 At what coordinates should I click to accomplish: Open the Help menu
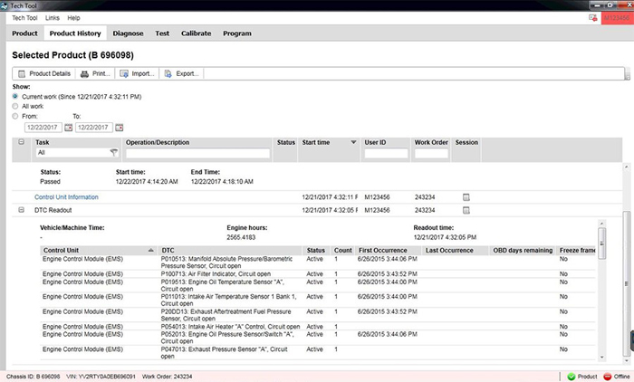(73, 18)
